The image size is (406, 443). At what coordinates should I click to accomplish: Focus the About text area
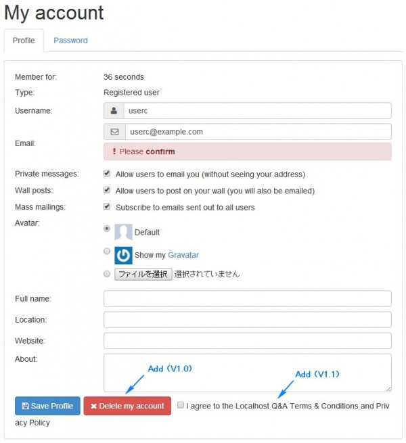[247, 372]
